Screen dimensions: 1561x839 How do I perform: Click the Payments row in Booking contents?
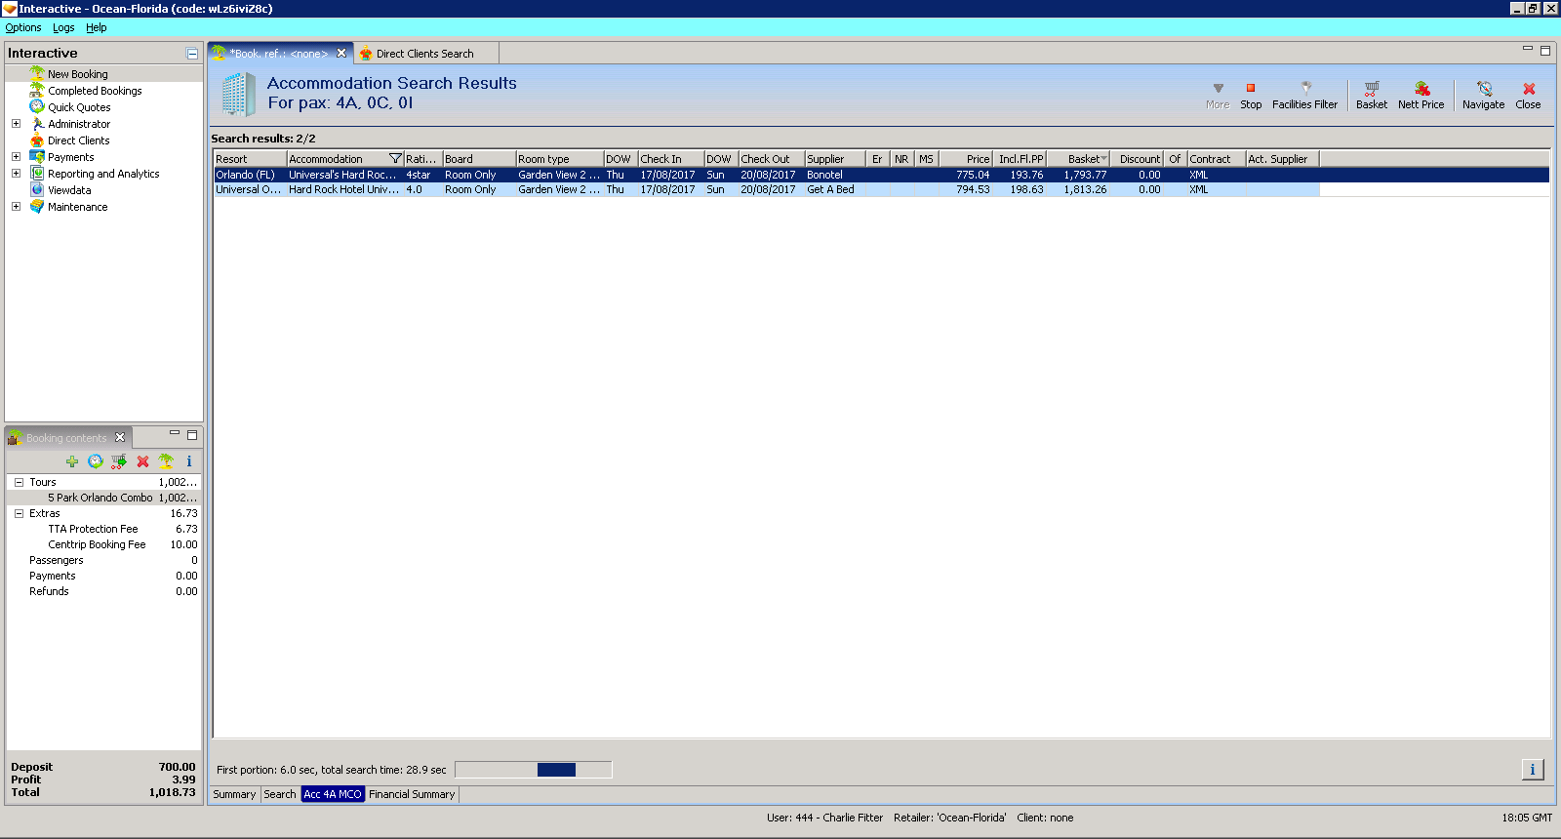pyautogui.click(x=103, y=576)
